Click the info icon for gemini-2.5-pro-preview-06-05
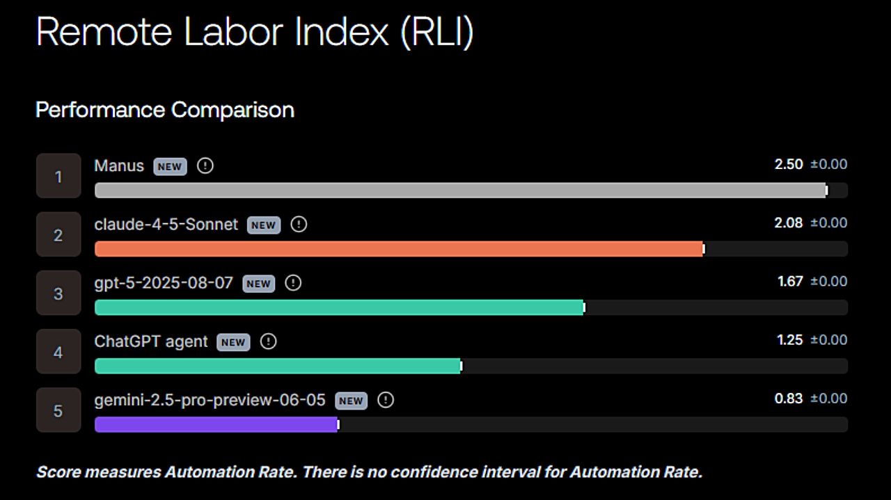The image size is (891, 500). (386, 400)
